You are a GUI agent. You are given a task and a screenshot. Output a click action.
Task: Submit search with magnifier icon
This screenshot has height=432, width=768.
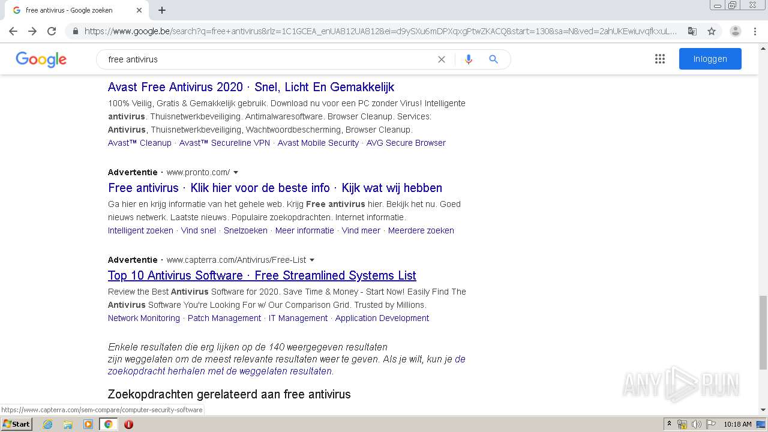pyautogui.click(x=493, y=59)
